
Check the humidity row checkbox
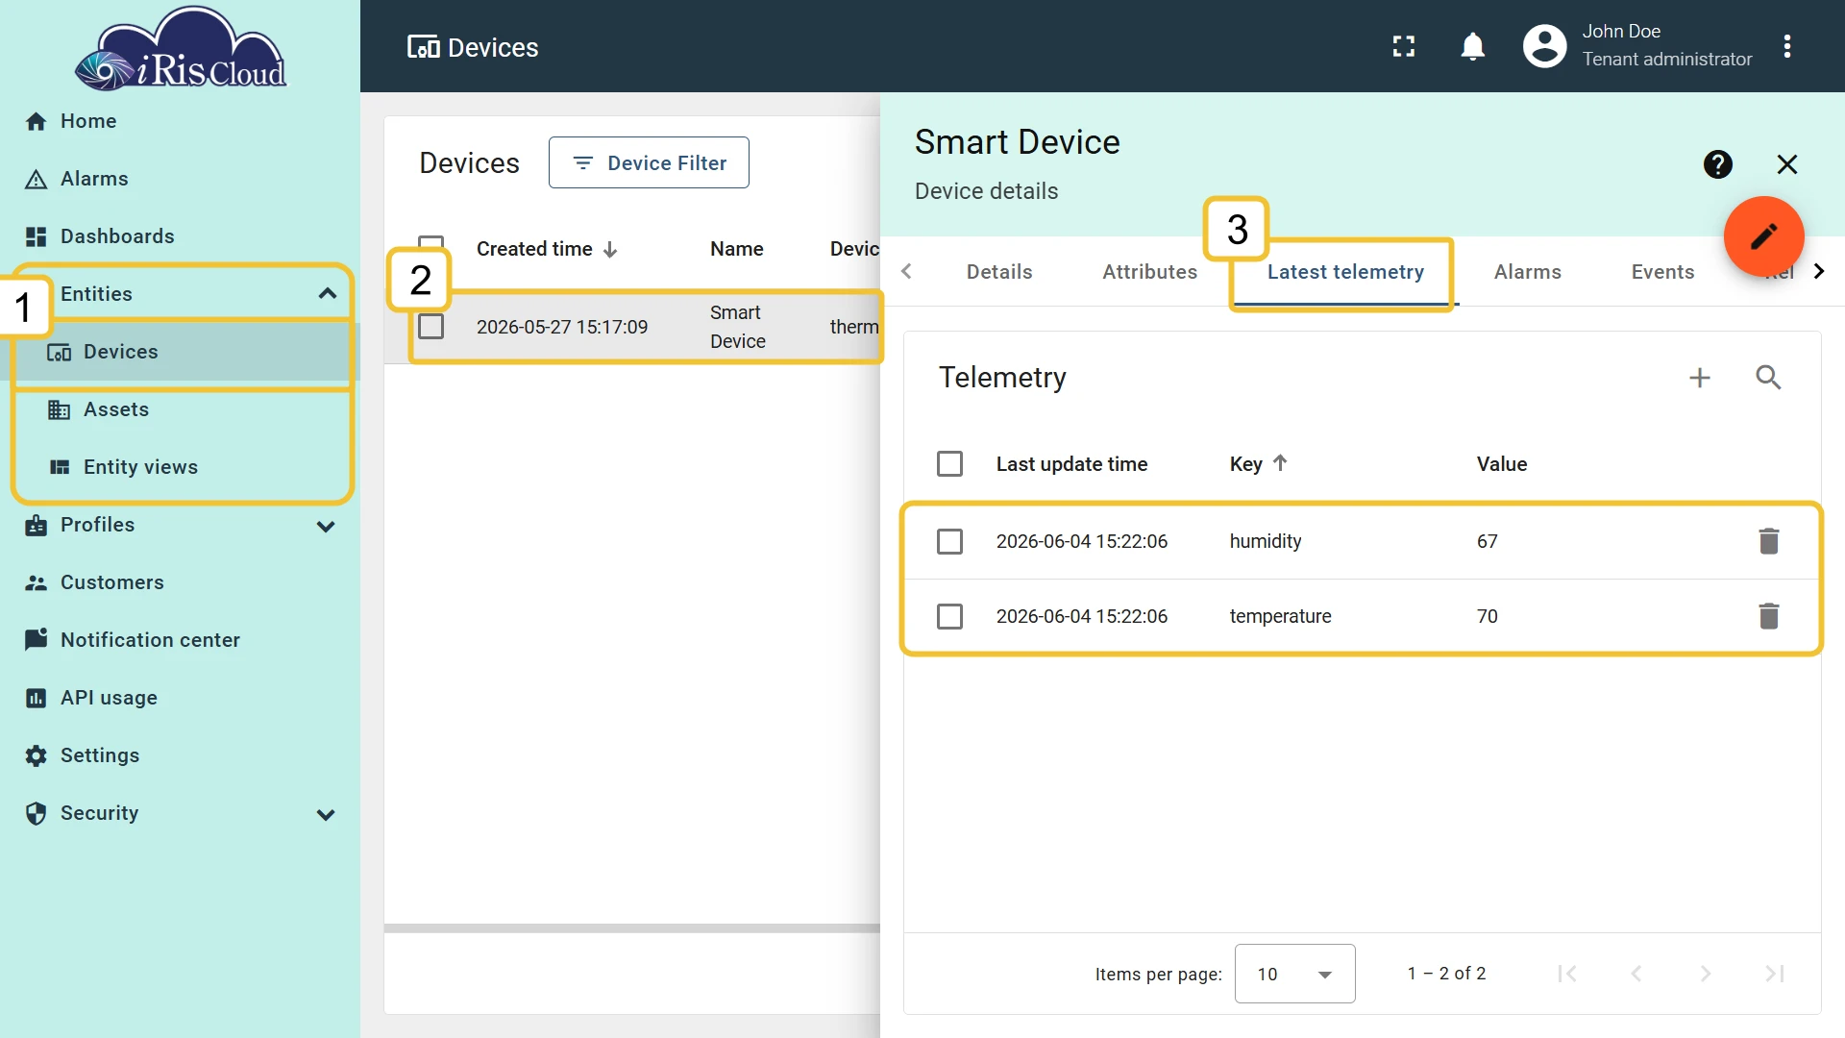949,541
